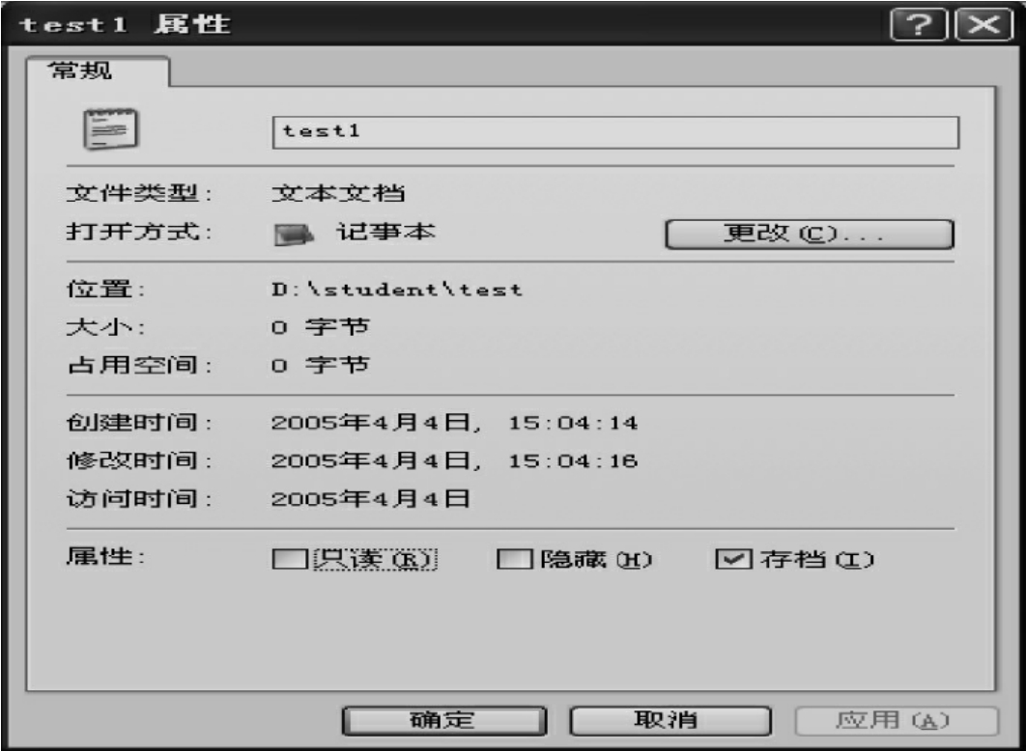Confirm with the 确定 button
Image resolution: width=1026 pixels, height=751 pixels.
click(444, 720)
